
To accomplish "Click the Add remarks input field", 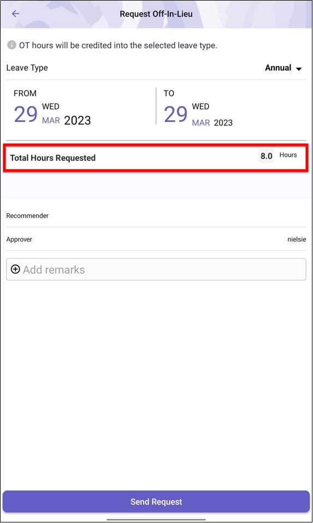I will (x=156, y=269).
